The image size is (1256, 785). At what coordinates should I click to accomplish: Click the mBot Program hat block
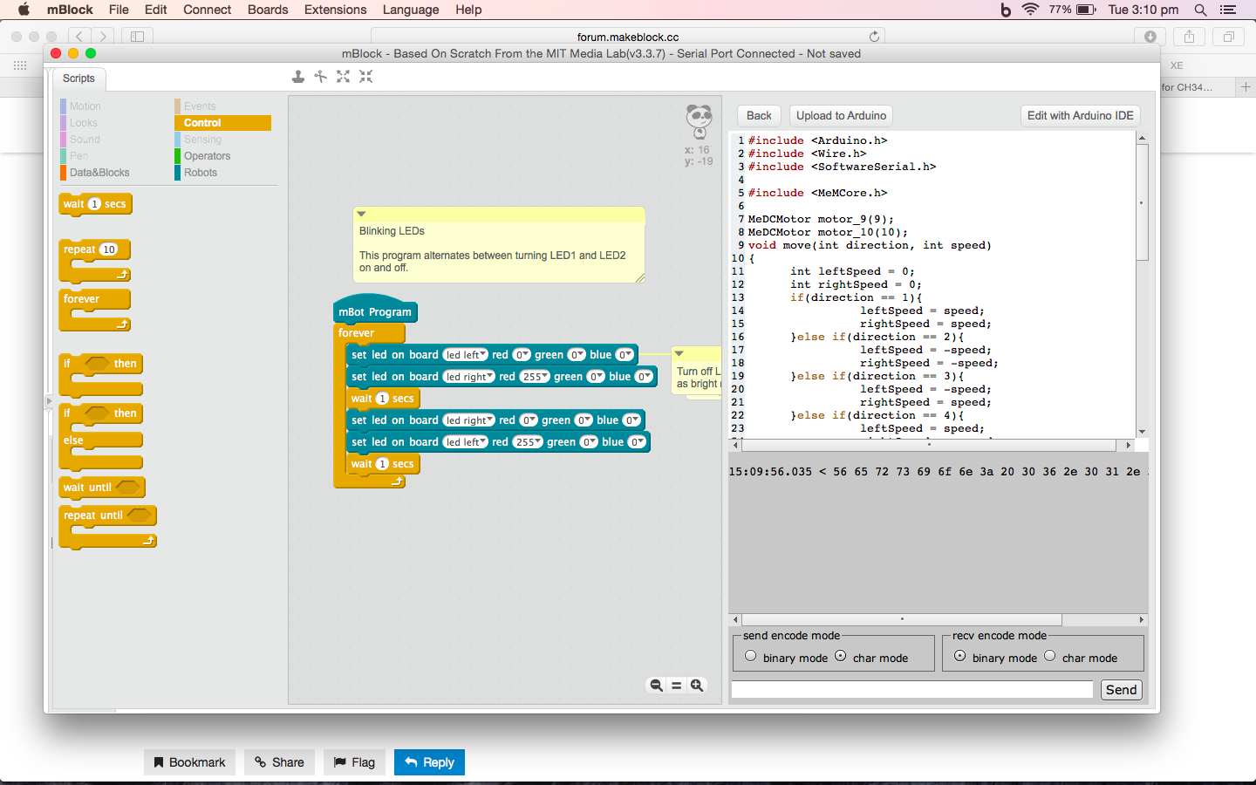point(375,311)
